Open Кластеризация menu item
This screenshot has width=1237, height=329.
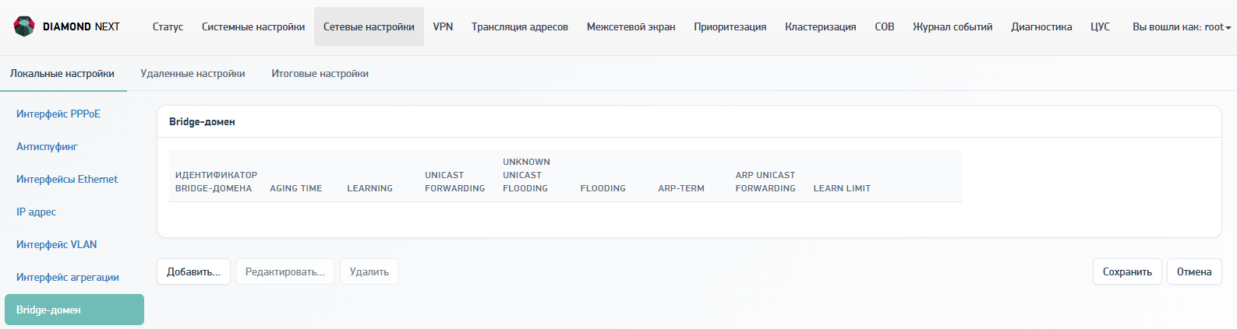pyautogui.click(x=820, y=26)
